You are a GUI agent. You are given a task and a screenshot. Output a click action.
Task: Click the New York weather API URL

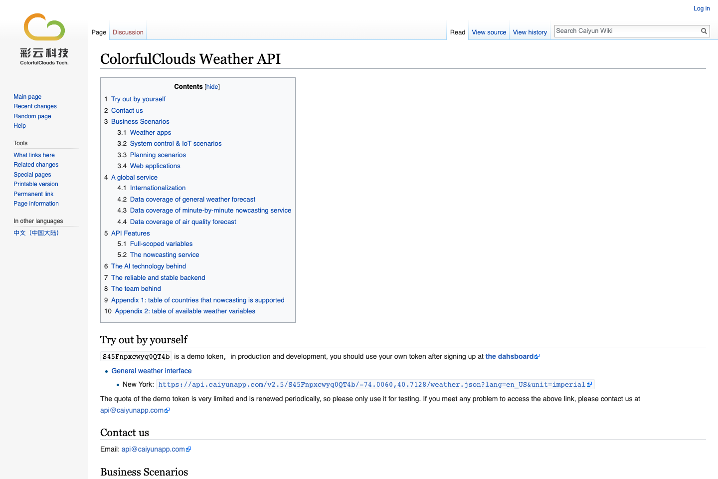[x=372, y=384]
